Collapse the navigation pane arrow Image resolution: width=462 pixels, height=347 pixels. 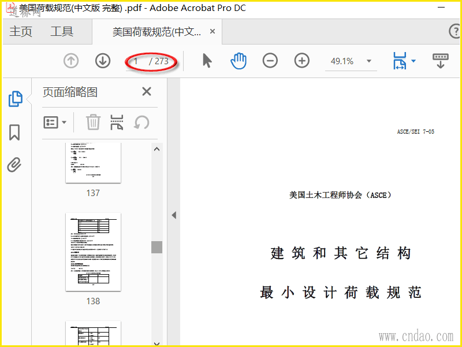pyautogui.click(x=174, y=215)
